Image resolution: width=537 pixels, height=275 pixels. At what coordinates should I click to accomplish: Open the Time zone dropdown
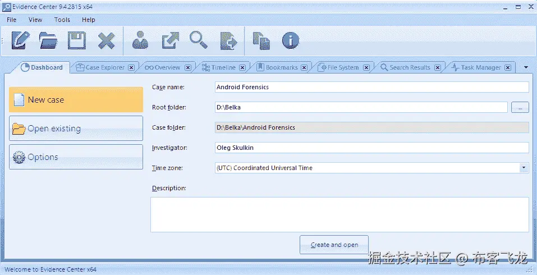[524, 168]
